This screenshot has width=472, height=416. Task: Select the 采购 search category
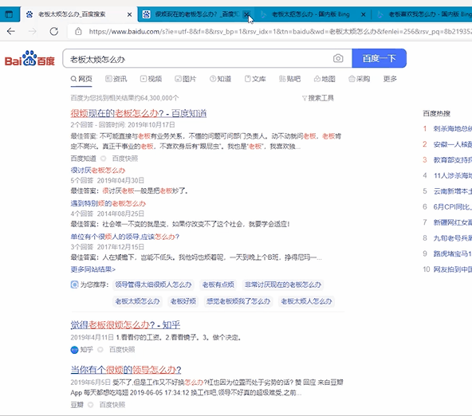360,79
